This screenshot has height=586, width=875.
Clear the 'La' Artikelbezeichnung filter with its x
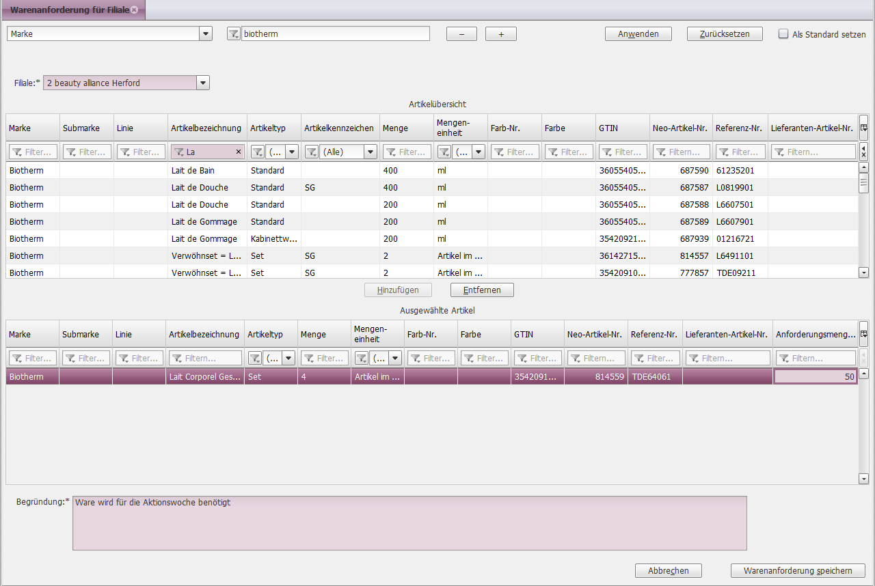click(239, 152)
